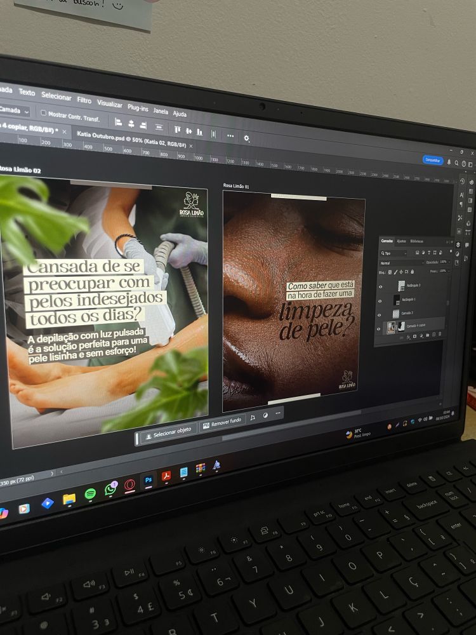Click the search magnifier icon top right
476x635 pixels.
(x=456, y=163)
